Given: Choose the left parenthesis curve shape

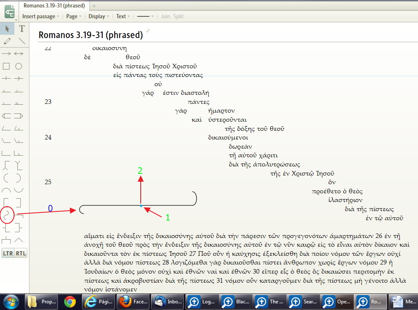Looking at the screenshot, I should coord(6,178).
